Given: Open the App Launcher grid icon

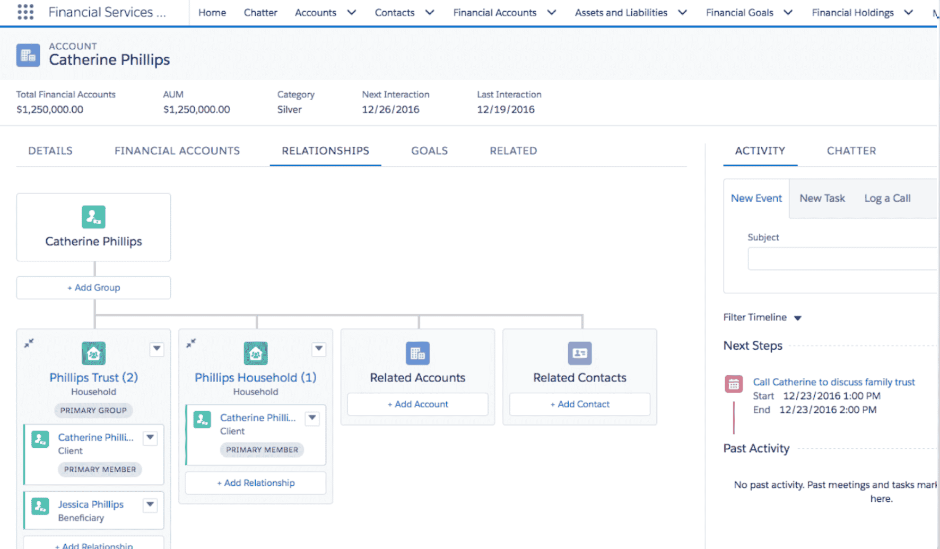Looking at the screenshot, I should click(x=25, y=12).
